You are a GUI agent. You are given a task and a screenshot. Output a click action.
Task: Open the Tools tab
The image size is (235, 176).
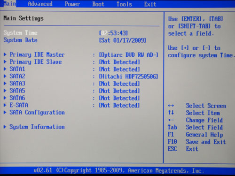point(124,4)
